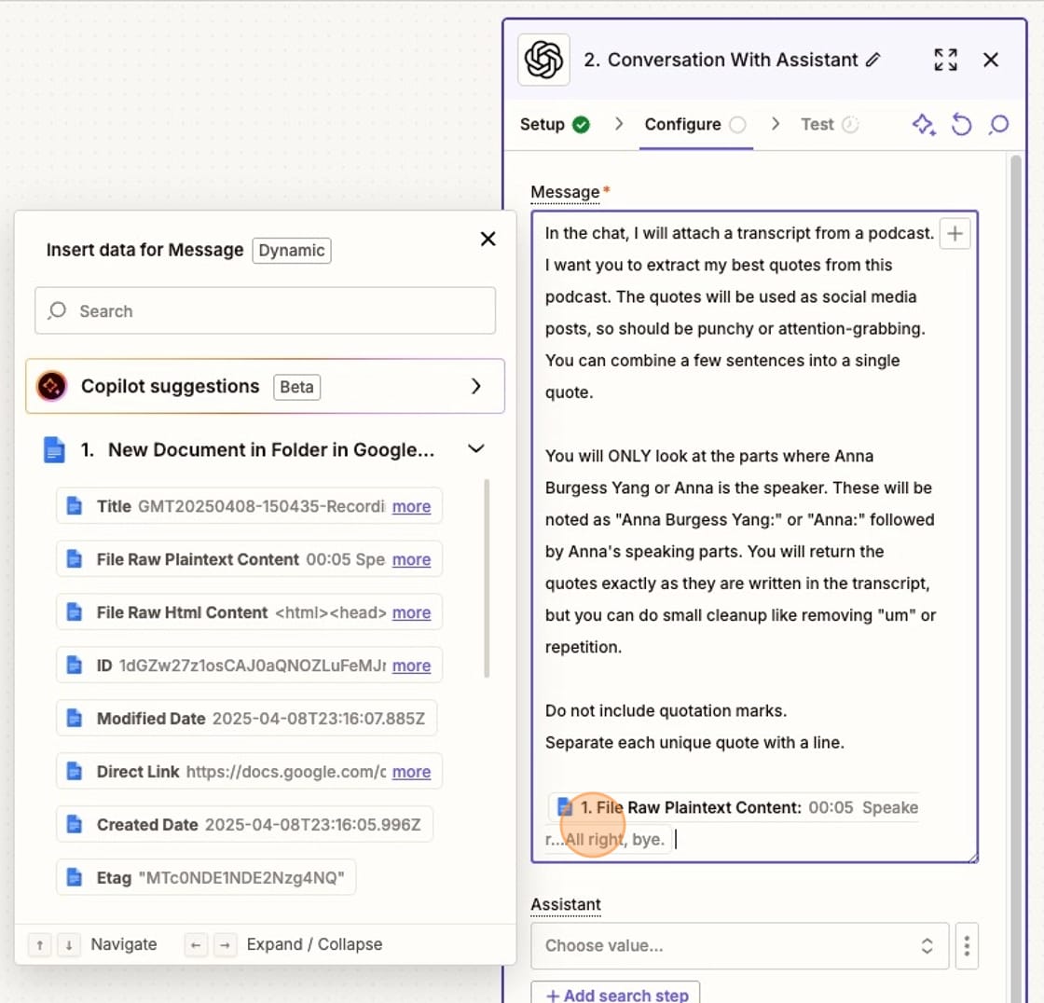The width and height of the screenshot is (1044, 1003).
Task: Select the AI sparkle suggestions icon
Action: [923, 124]
